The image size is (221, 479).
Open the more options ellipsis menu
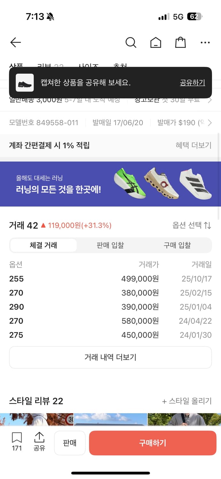[x=205, y=42]
